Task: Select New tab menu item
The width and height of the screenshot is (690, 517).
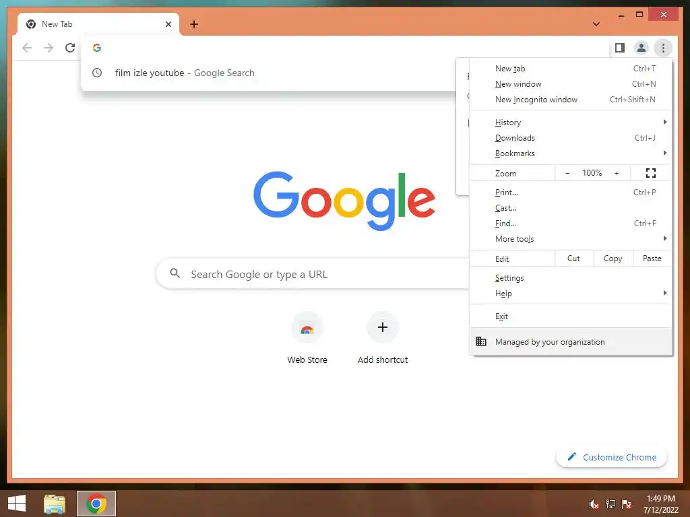Action: [x=571, y=68]
